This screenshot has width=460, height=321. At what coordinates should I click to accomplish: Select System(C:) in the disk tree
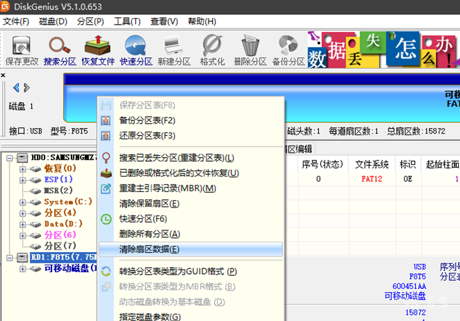point(68,202)
